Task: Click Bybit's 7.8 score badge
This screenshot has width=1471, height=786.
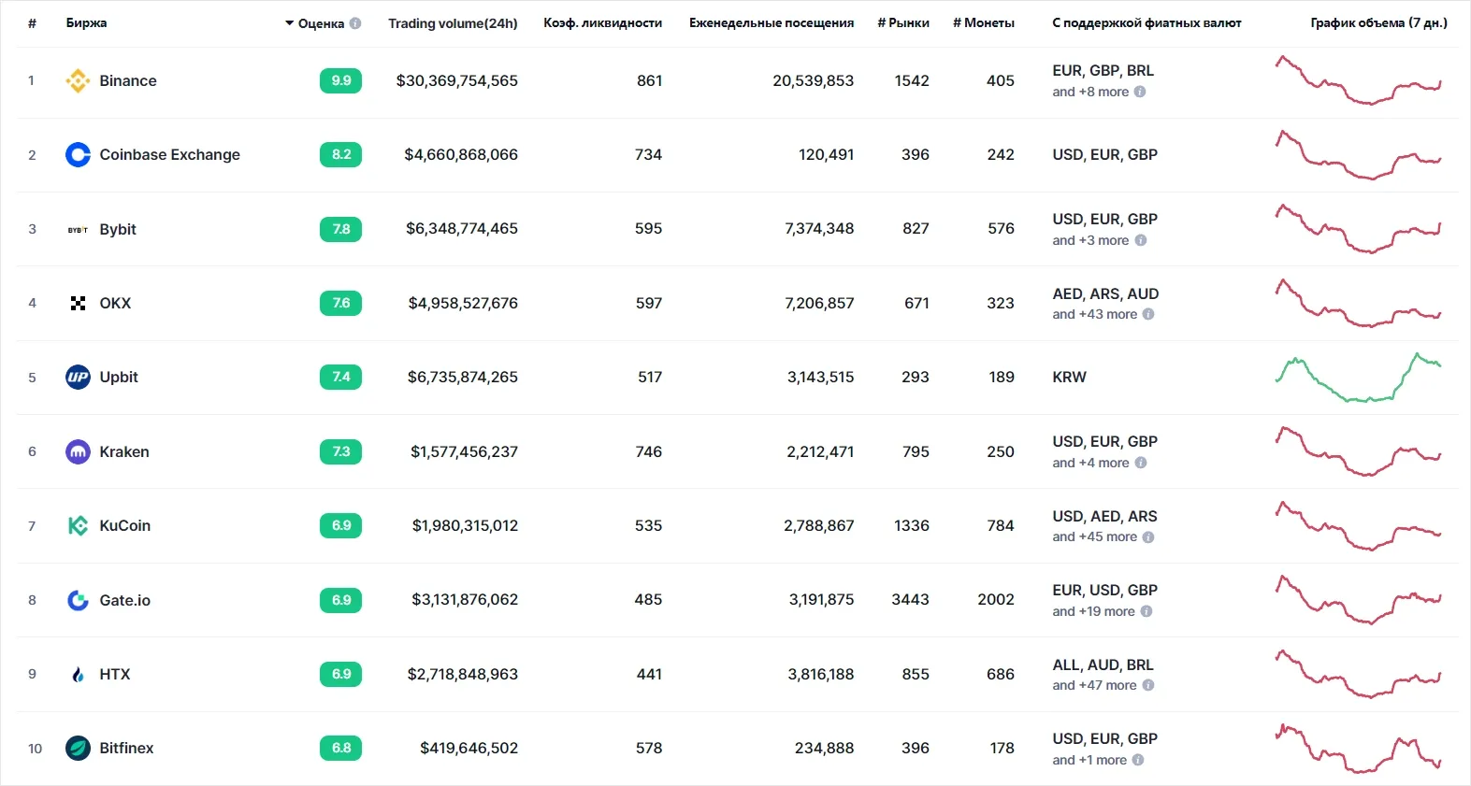Action: click(x=340, y=229)
